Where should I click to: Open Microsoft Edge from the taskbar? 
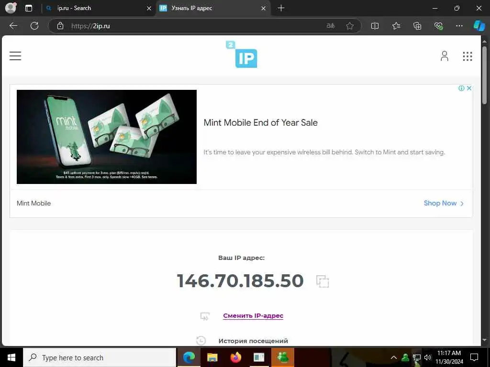[189, 357]
